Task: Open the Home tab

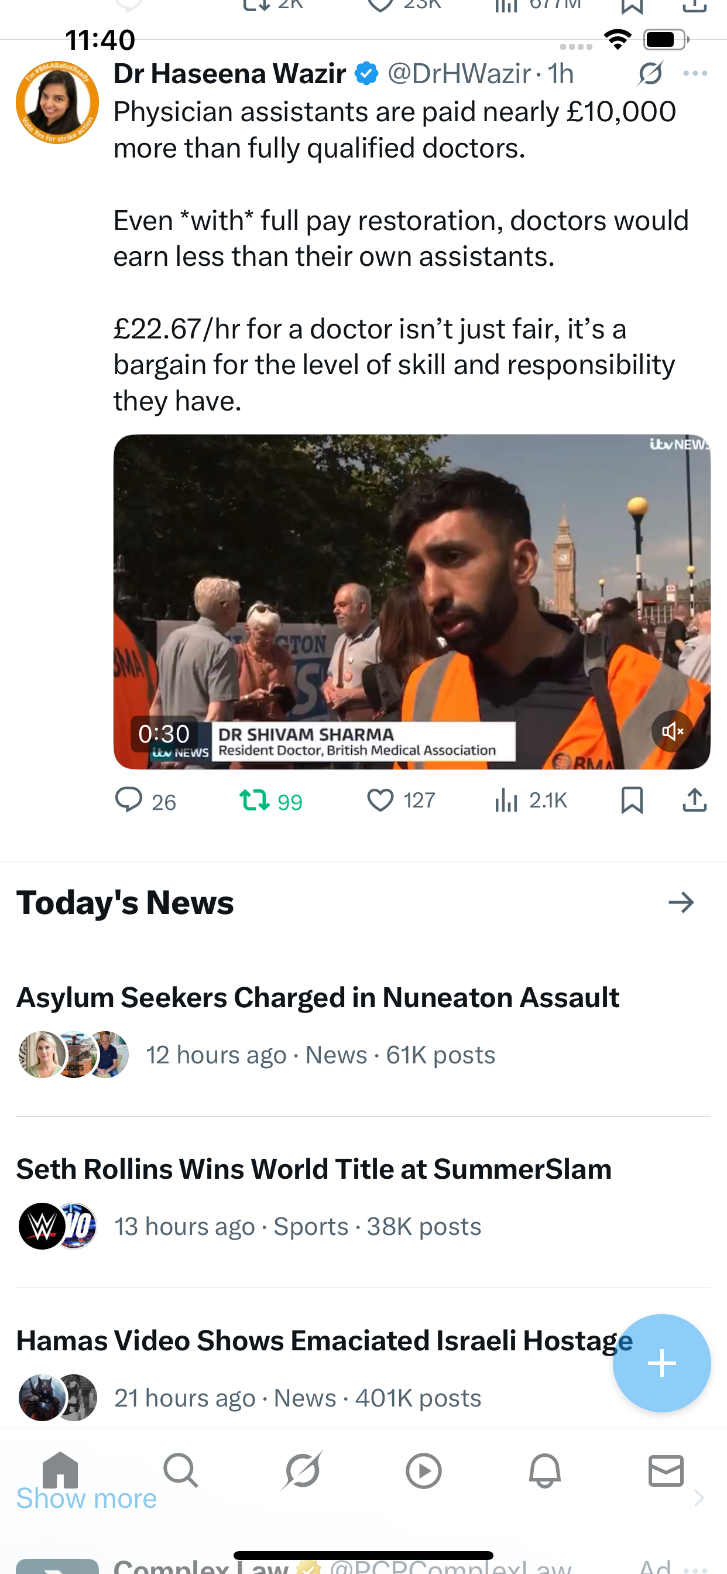Action: 60,1469
